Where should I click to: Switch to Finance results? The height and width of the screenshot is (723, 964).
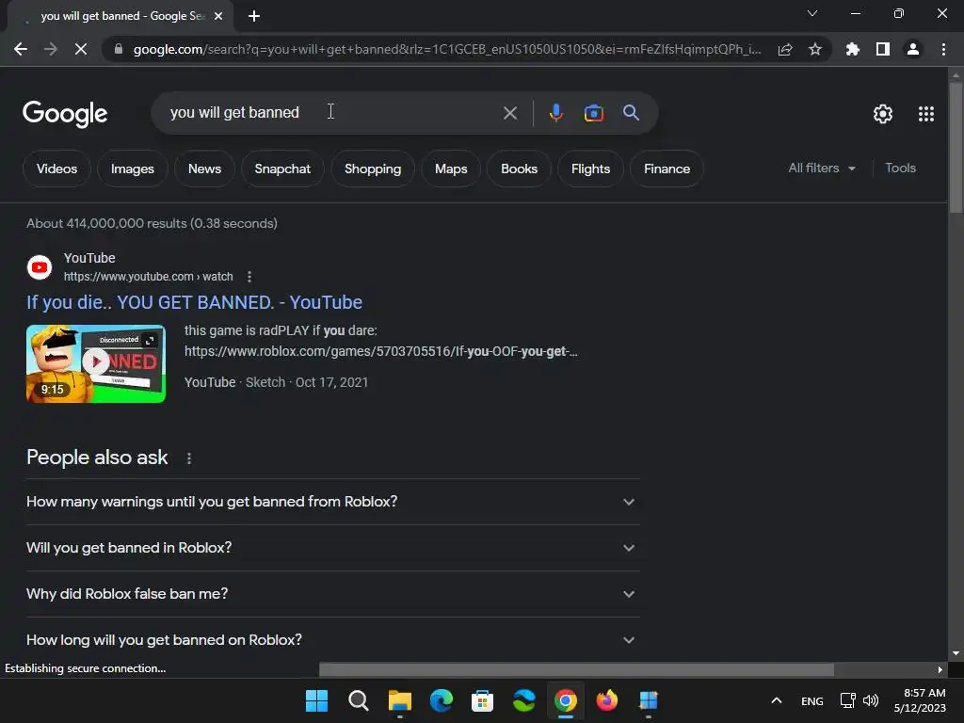coord(667,169)
